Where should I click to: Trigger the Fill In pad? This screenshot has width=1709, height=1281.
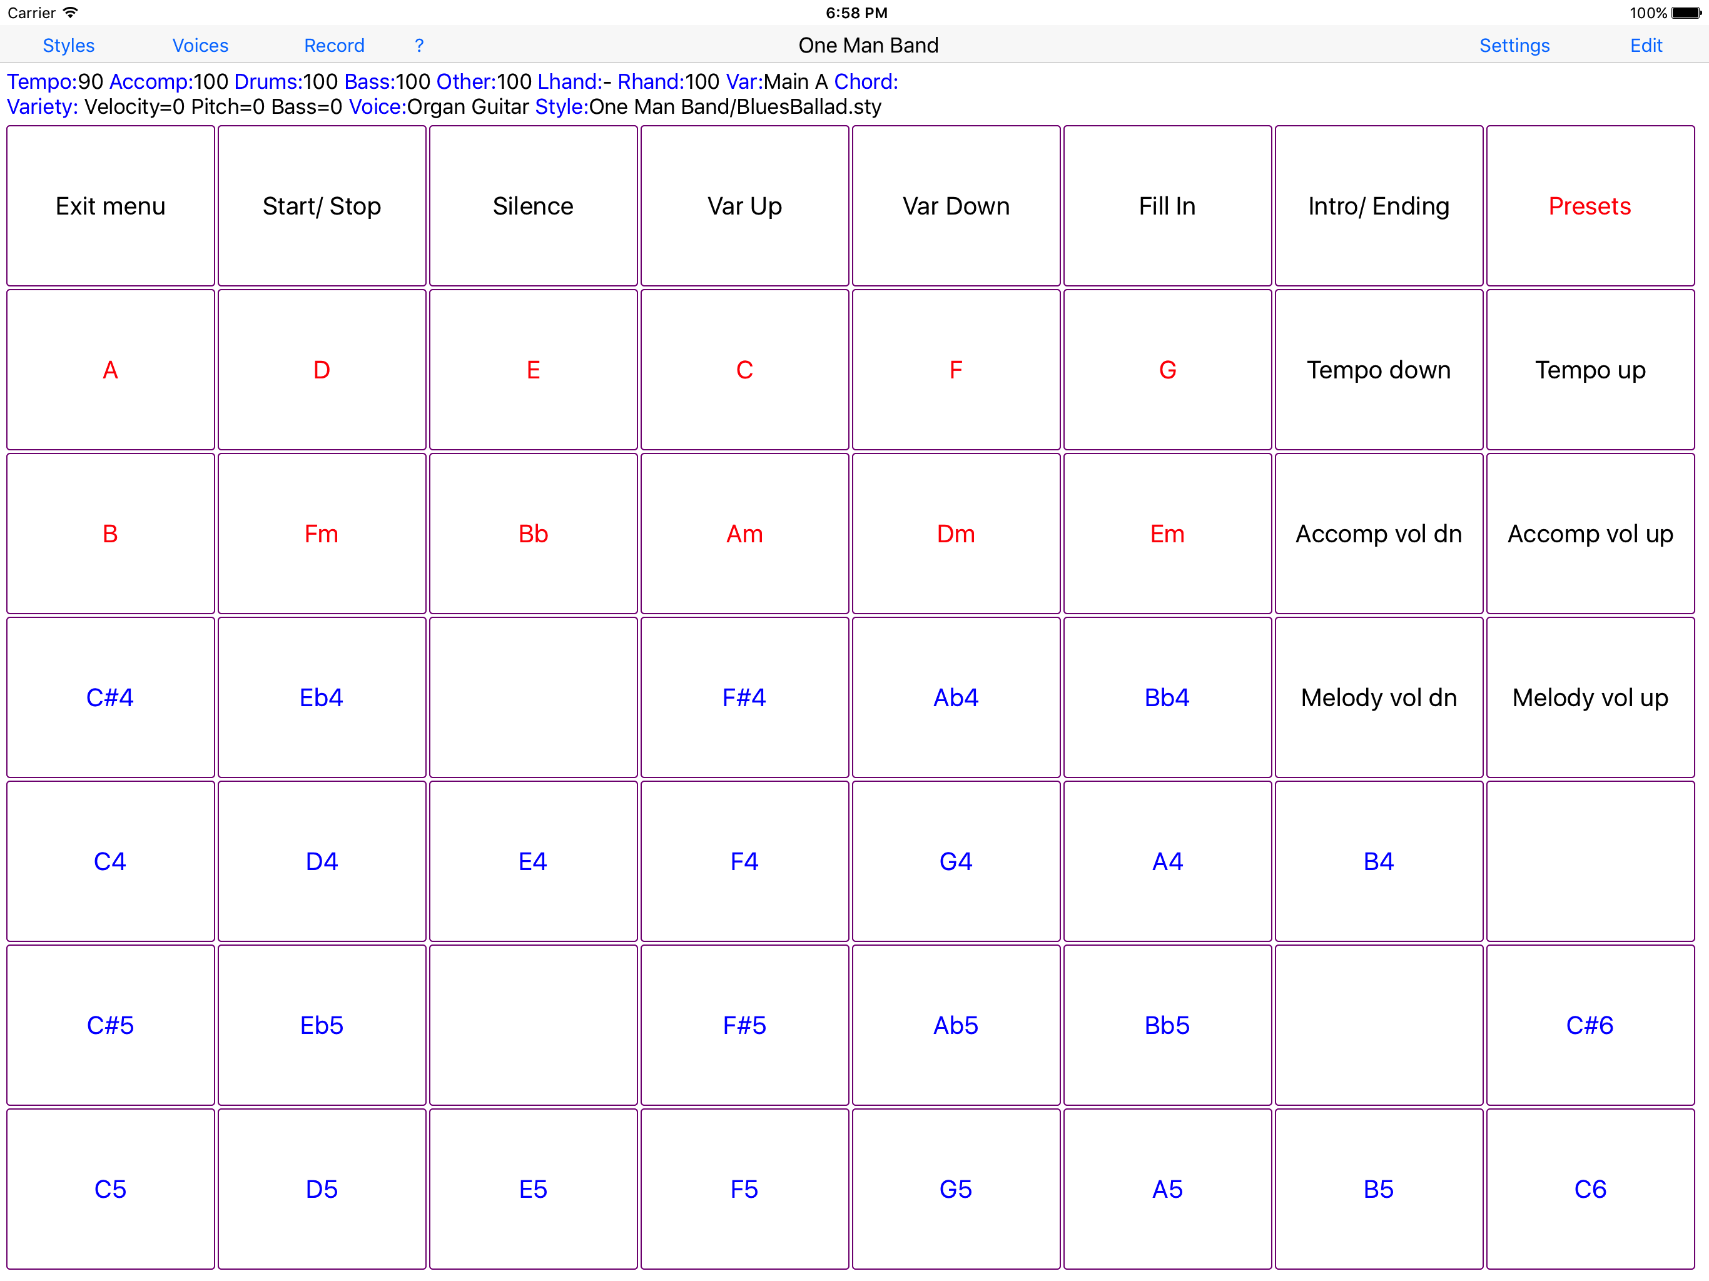[1167, 206]
